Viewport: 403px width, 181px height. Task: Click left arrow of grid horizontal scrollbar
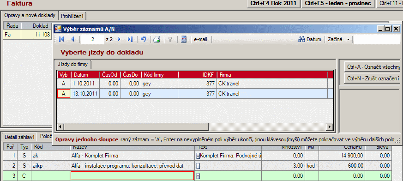pyautogui.click(x=60, y=127)
